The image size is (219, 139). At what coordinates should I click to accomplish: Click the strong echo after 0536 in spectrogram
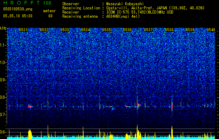(138, 105)
